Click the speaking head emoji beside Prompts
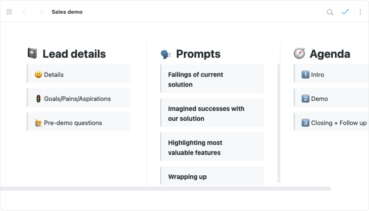Viewport: 369px width, 211px height. click(166, 54)
